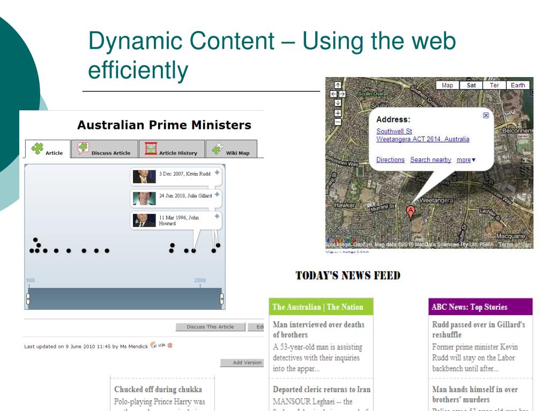Click the Search nearby link

431,159
